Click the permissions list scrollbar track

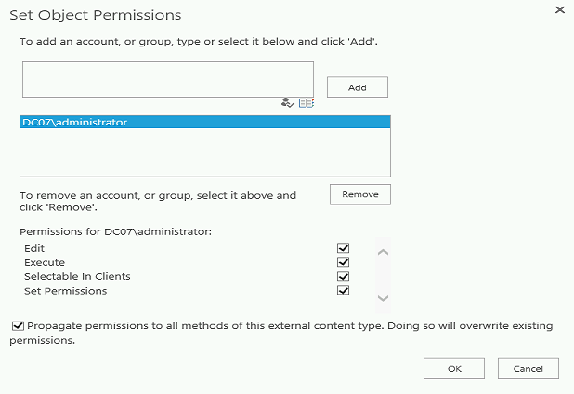[384, 274]
